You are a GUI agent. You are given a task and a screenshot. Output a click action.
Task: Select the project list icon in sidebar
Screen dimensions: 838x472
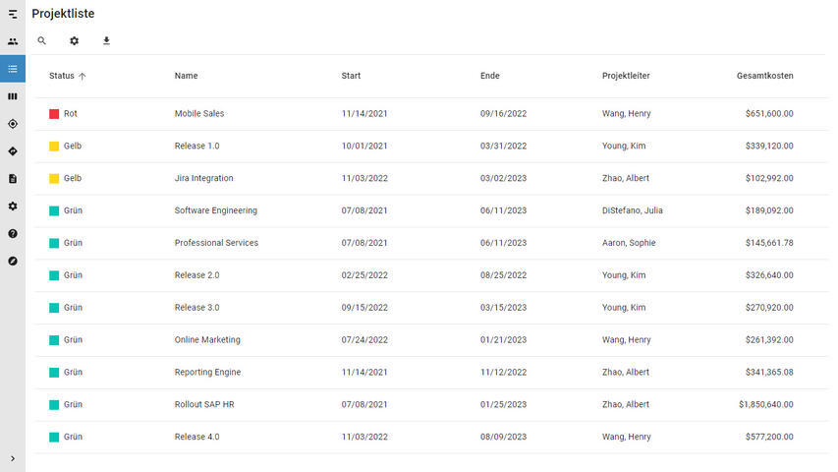13,69
